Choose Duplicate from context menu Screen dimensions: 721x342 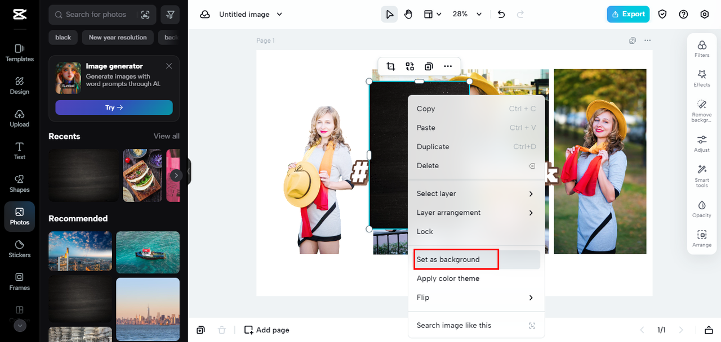[476, 147]
